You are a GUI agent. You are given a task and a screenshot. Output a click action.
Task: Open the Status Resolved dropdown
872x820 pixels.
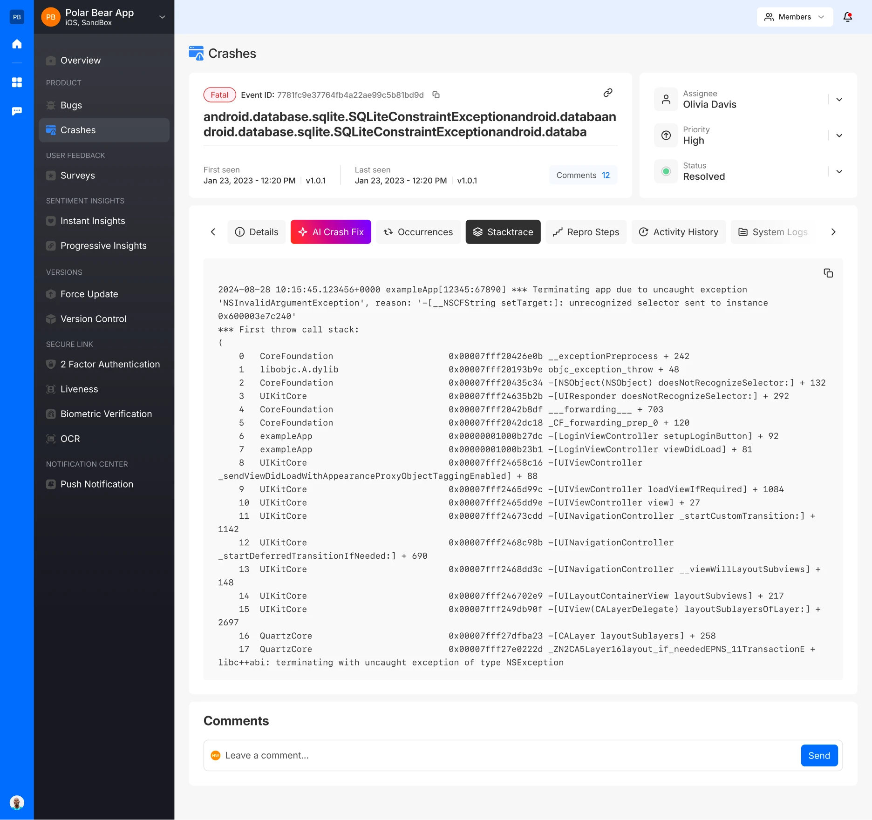839,171
